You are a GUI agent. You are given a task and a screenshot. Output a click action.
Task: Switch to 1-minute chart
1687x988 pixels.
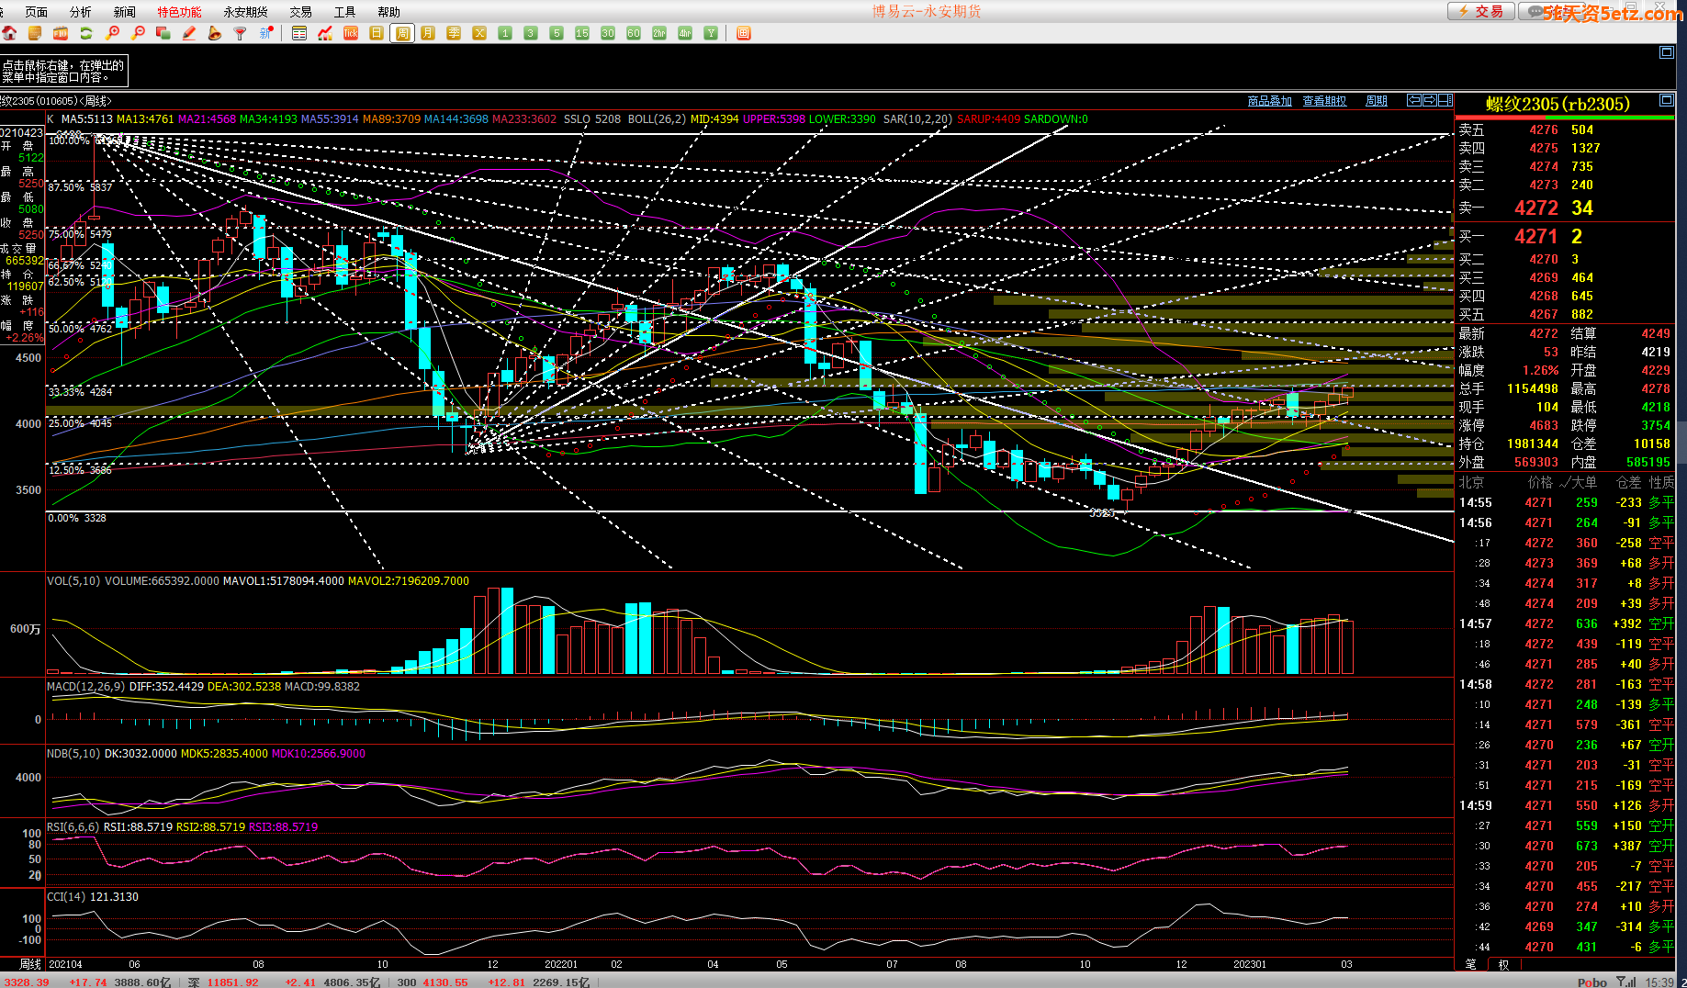click(x=505, y=33)
